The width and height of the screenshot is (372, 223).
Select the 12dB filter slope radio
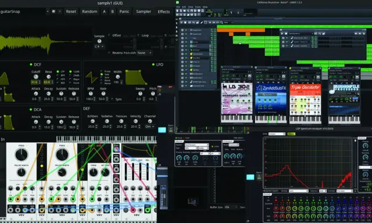pos(70,71)
